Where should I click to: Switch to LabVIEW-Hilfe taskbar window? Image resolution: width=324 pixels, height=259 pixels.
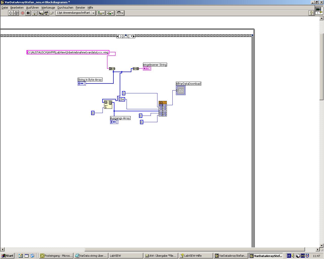pos(196,256)
